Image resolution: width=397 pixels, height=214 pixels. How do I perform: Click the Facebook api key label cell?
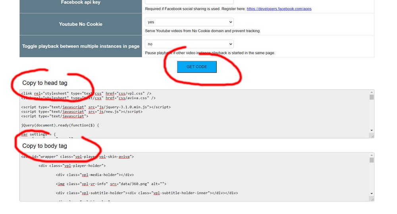point(81,2)
